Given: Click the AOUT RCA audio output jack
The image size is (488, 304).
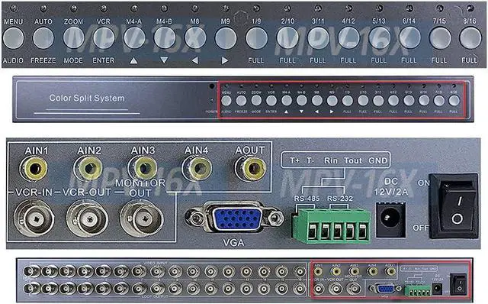Looking at the screenshot, I should (x=251, y=168).
